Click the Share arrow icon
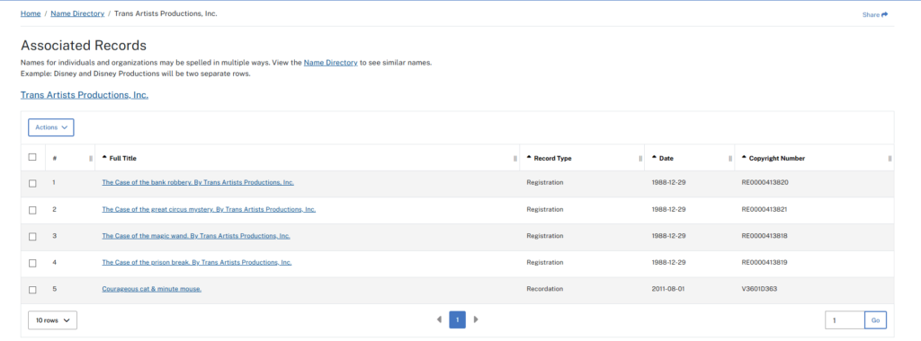Image resolution: width=921 pixels, height=341 pixels. [x=885, y=14]
